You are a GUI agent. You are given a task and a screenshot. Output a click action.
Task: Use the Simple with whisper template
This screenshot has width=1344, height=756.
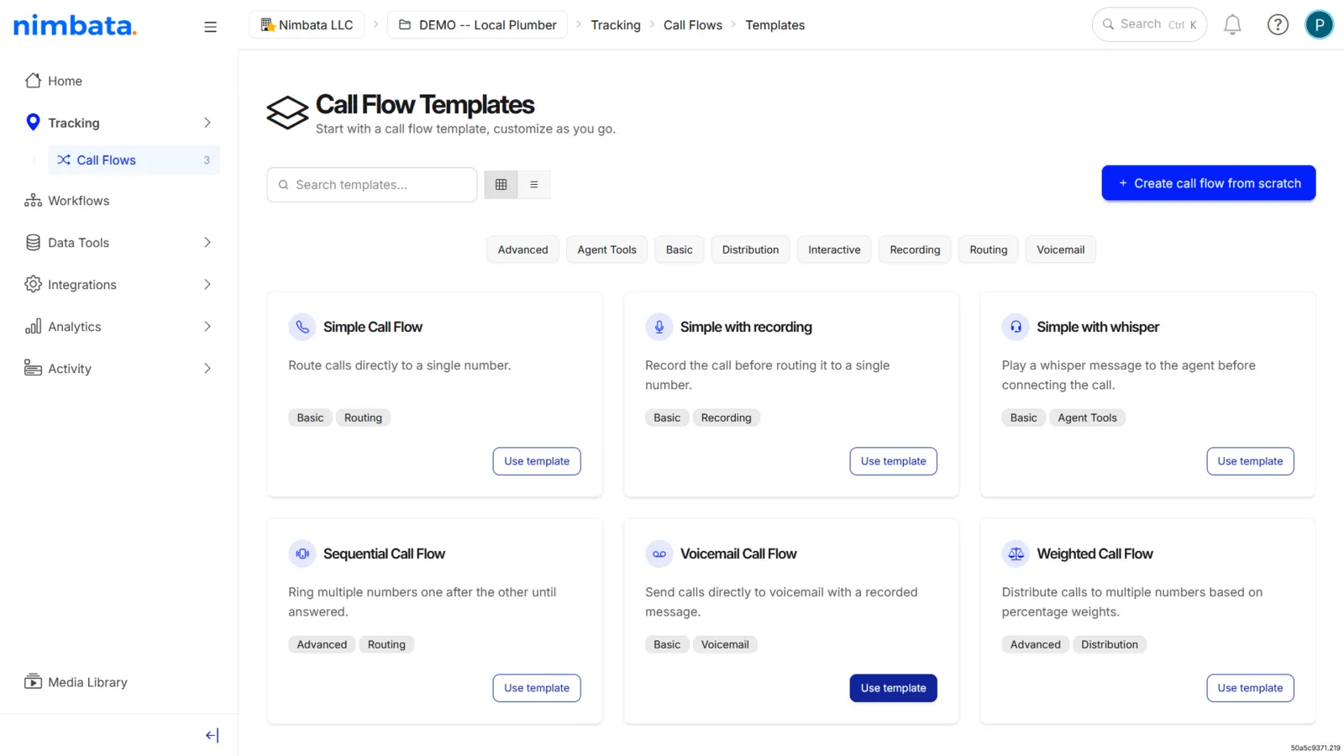pos(1250,461)
